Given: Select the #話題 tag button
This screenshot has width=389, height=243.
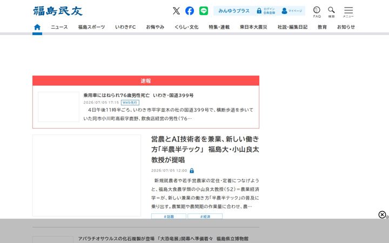Looking at the screenshot, I should [169, 217].
